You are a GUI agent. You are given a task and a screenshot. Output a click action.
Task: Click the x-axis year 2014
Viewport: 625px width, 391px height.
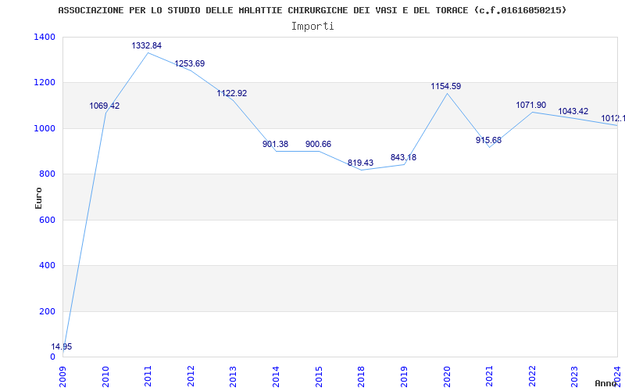pyautogui.click(x=277, y=376)
